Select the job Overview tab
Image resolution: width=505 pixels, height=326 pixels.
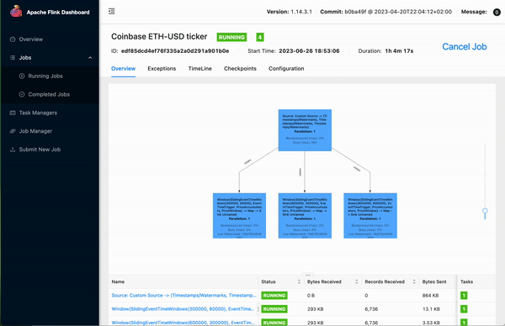(124, 69)
